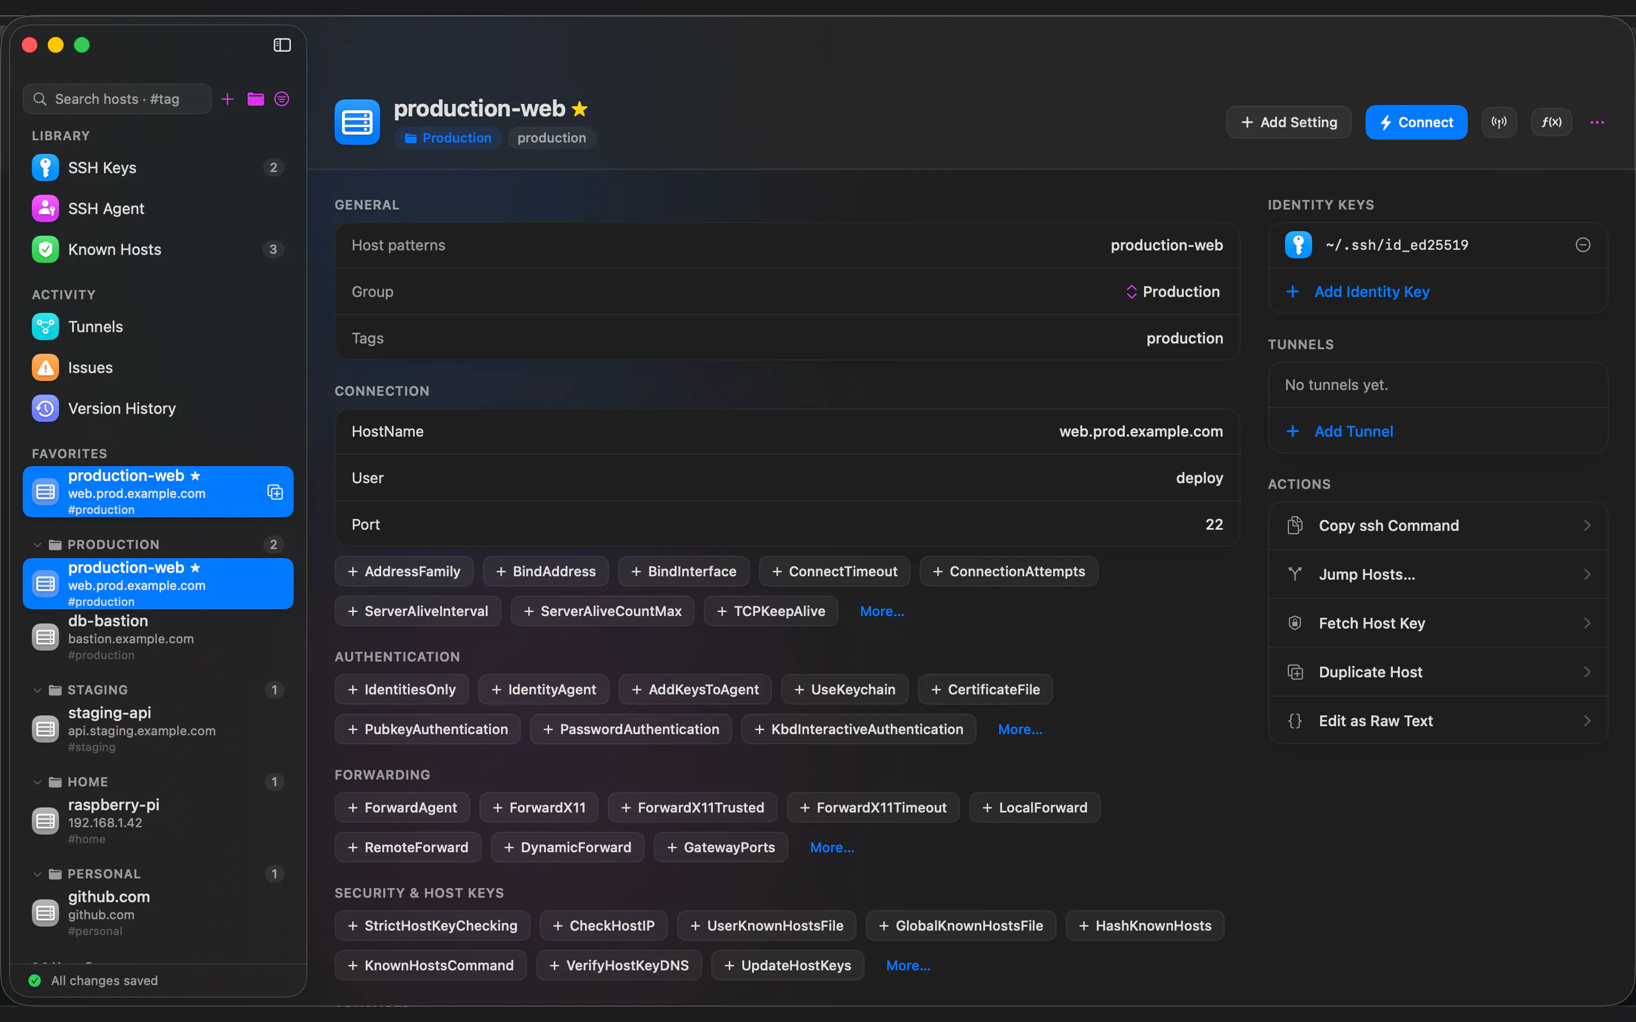Viewport: 1636px width, 1022px height.
Task: Add the LocalForward setting
Action: 1034,808
